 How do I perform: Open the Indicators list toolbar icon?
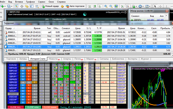click(x=134, y=6)
